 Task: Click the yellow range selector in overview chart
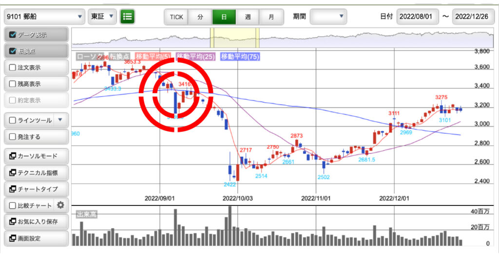234,38
